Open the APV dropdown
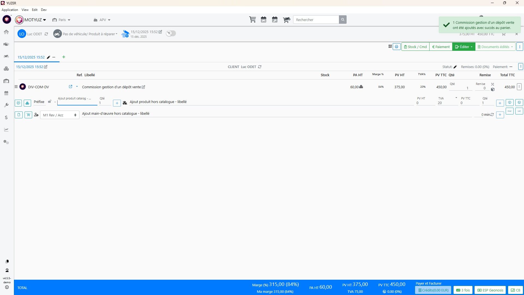Screen dimensions: 524x295 click(102, 20)
